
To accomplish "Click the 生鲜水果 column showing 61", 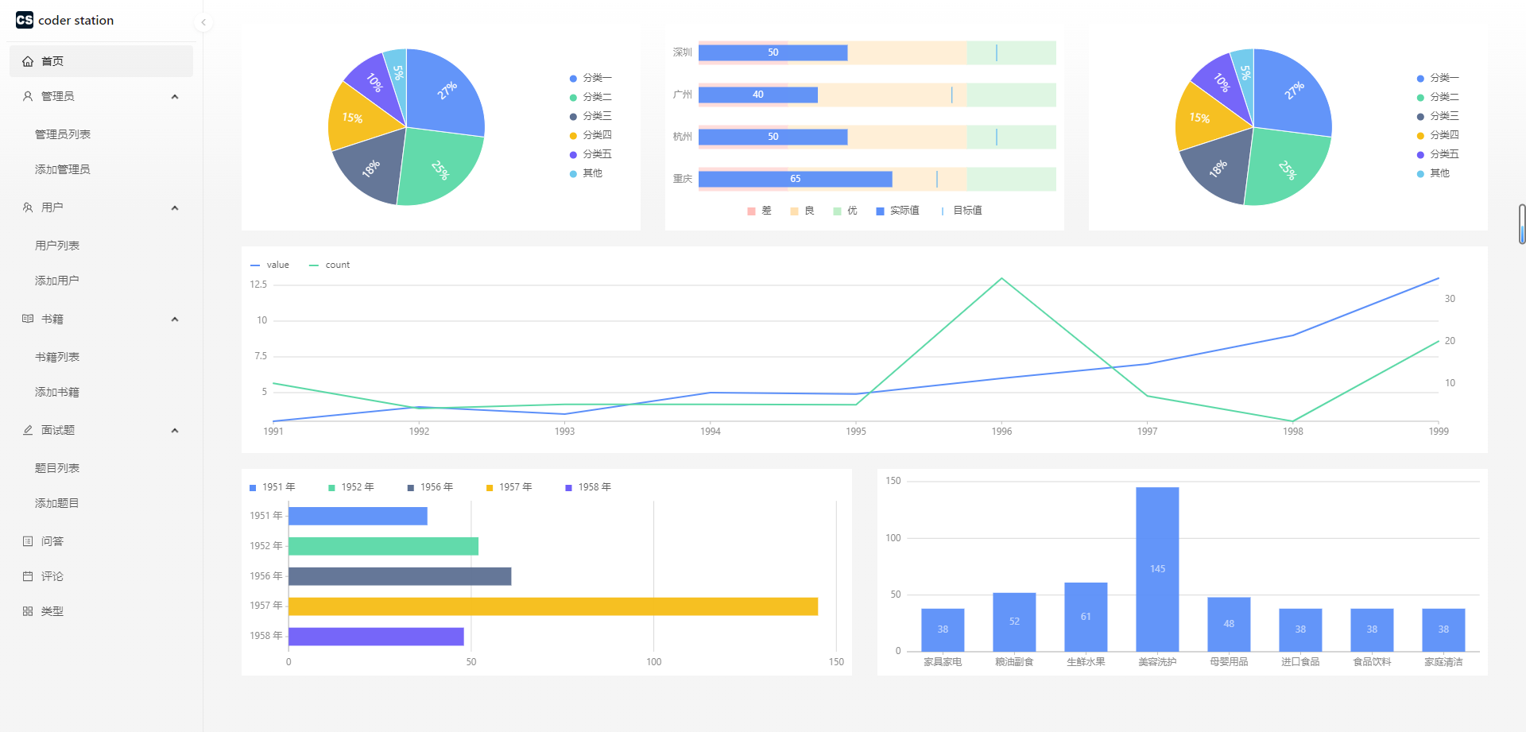I will [1086, 617].
